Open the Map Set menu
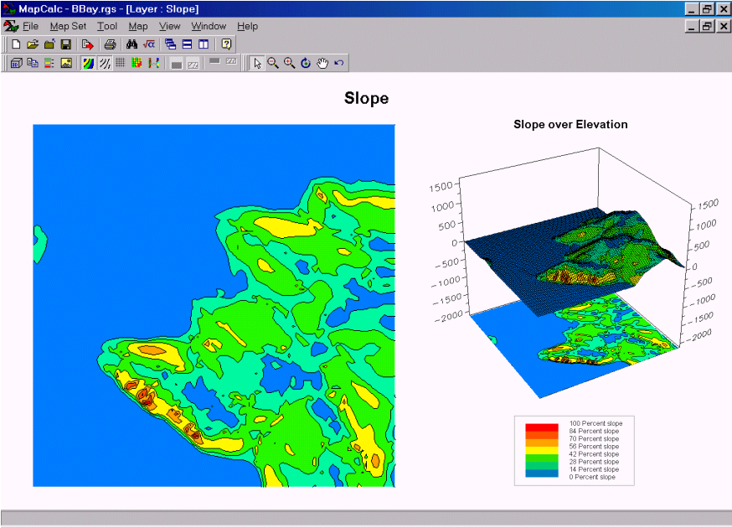This screenshot has height=528, width=732. click(x=68, y=26)
